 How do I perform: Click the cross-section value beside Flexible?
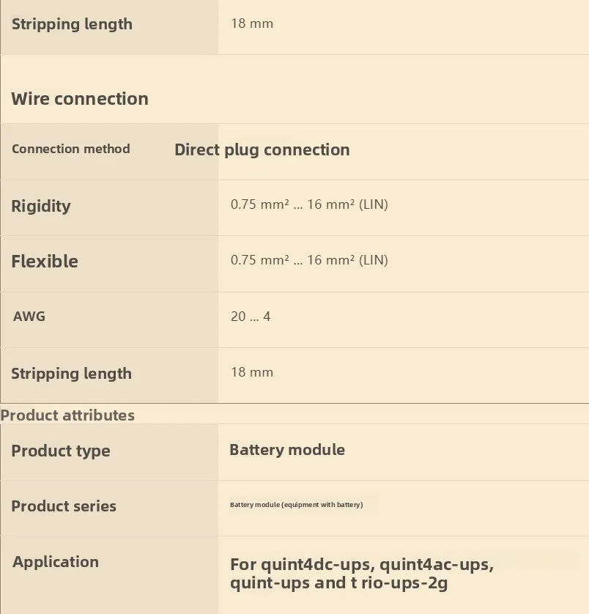point(309,260)
